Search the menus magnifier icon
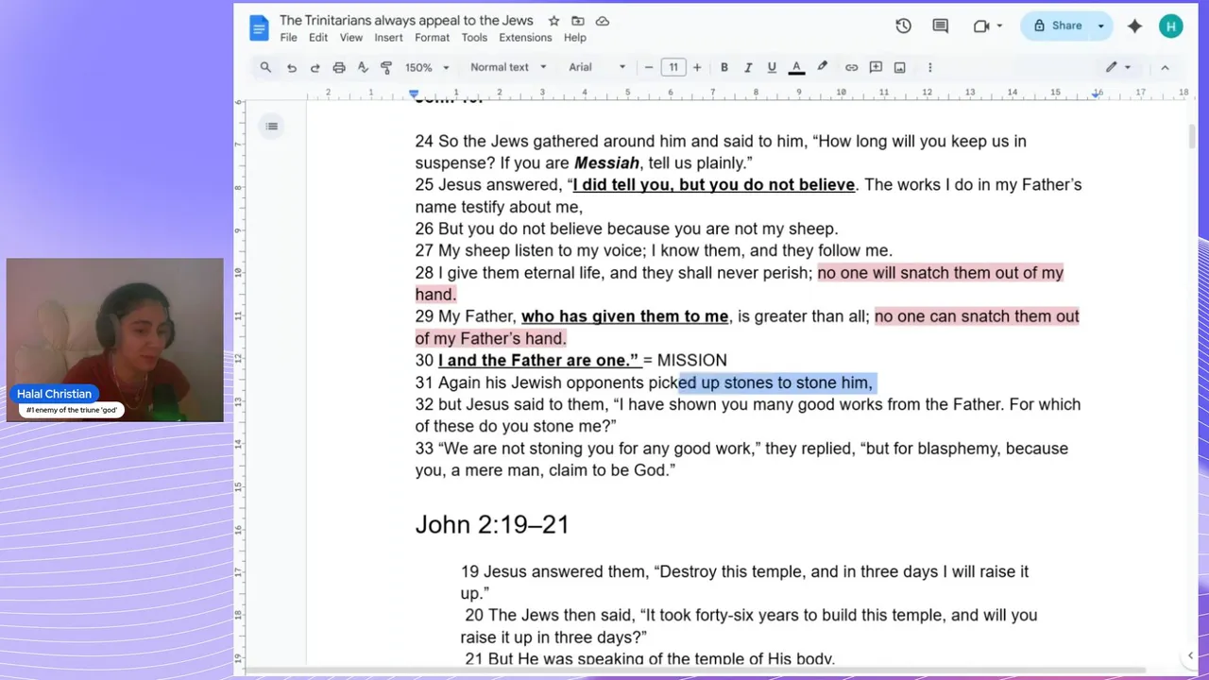1209x680 pixels. [265, 67]
